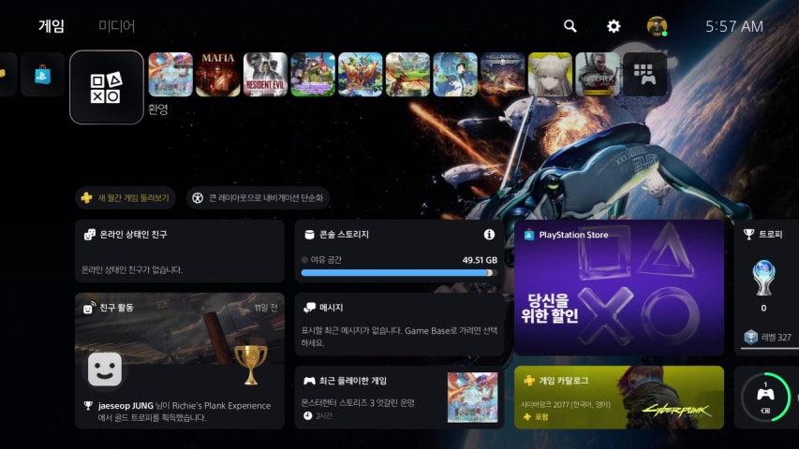Open the 온라인 상태인 친구 card
Viewport: 799px width, 449px height.
(179, 251)
